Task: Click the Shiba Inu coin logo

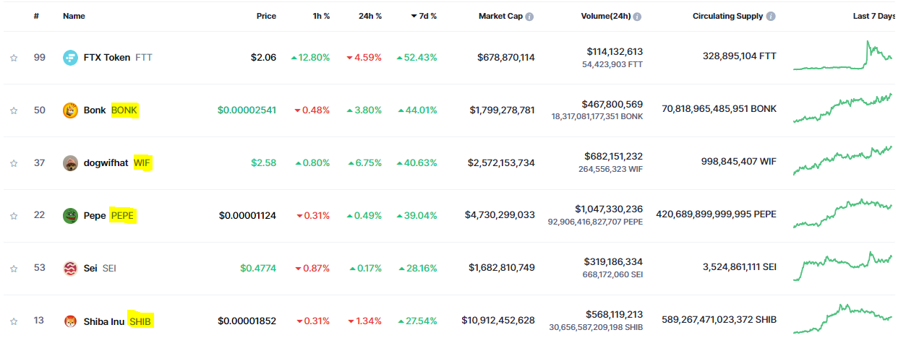Action: point(70,321)
